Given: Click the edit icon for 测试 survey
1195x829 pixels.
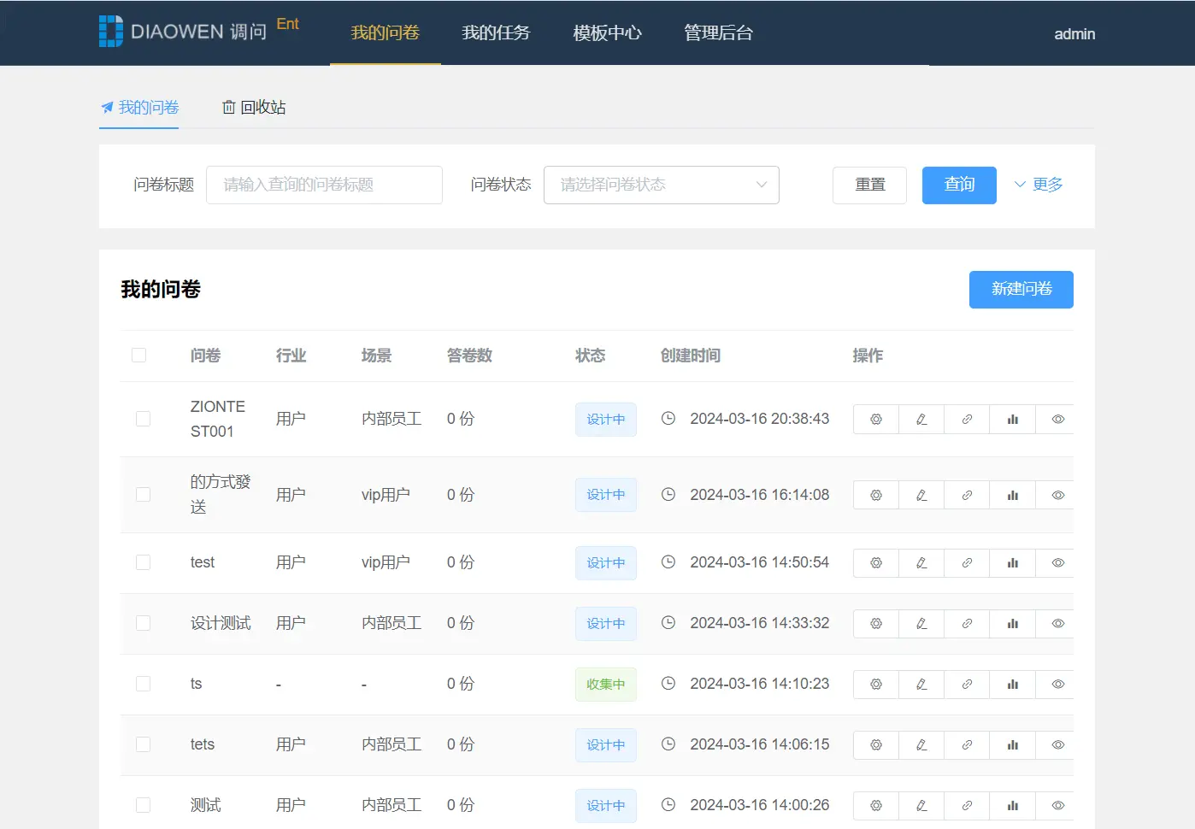Looking at the screenshot, I should pyautogui.click(x=921, y=806).
